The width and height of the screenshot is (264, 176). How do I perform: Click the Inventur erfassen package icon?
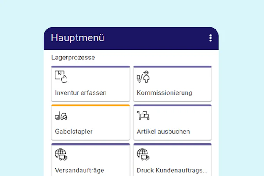point(61,77)
